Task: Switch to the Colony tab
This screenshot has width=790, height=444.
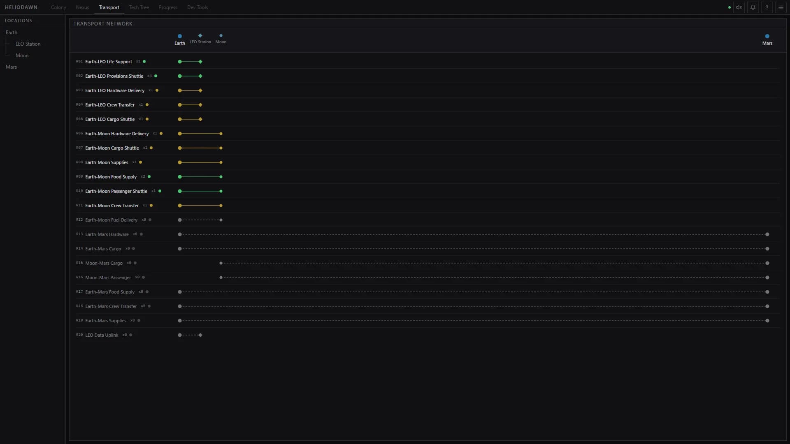Action: click(x=58, y=7)
